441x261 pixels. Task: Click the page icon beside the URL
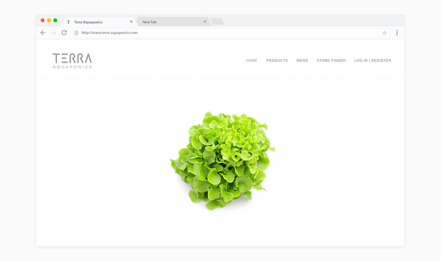click(x=76, y=33)
